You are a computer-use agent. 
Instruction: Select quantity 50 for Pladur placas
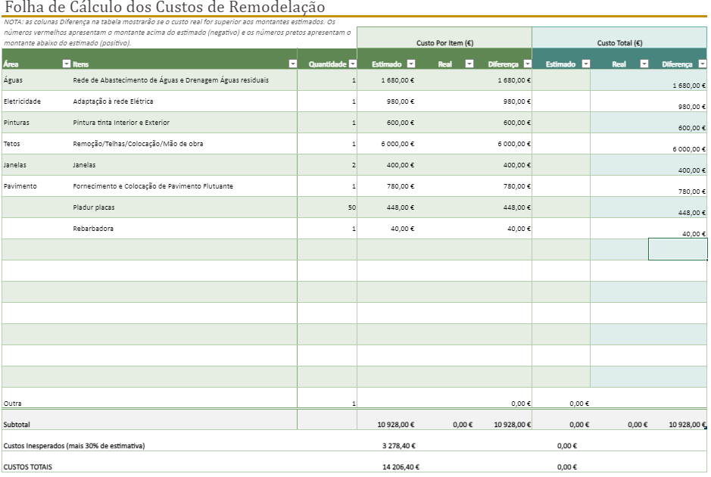(327, 207)
